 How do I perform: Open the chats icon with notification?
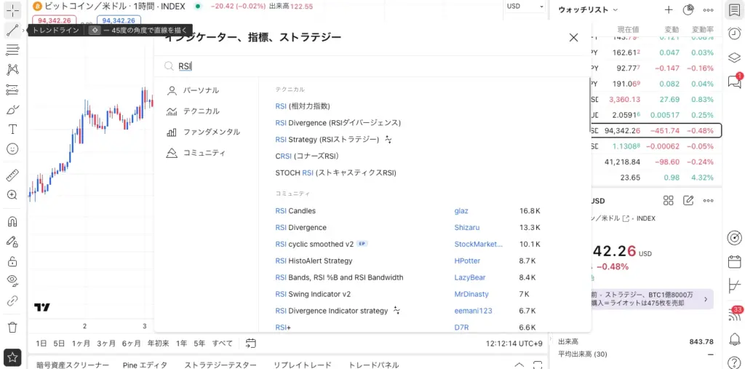[x=735, y=81]
